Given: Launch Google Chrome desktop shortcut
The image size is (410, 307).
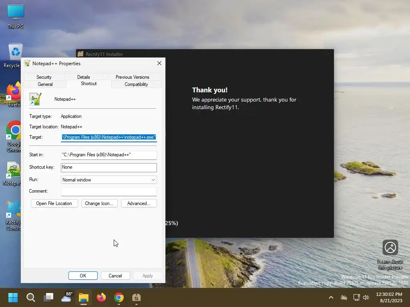Looking at the screenshot, I should coord(13,136).
